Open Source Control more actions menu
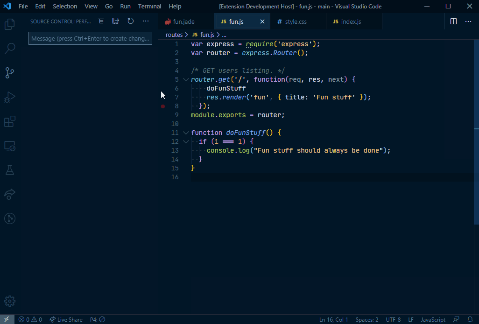 coord(146,21)
